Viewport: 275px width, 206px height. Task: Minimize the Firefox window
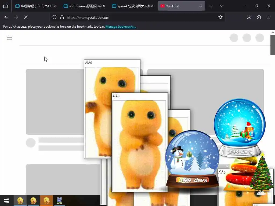click(244, 6)
